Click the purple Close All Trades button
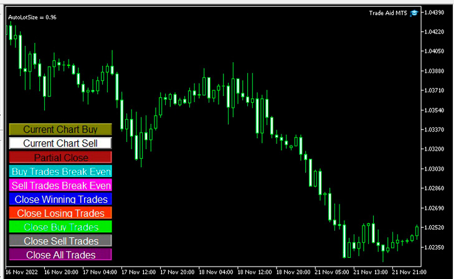Screen dimensions: 454x279 tap(60, 255)
